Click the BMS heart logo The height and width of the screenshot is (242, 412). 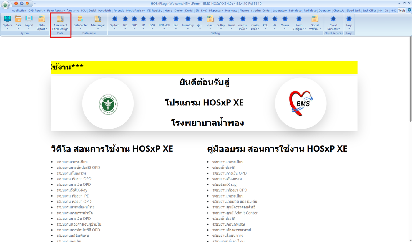click(x=301, y=103)
